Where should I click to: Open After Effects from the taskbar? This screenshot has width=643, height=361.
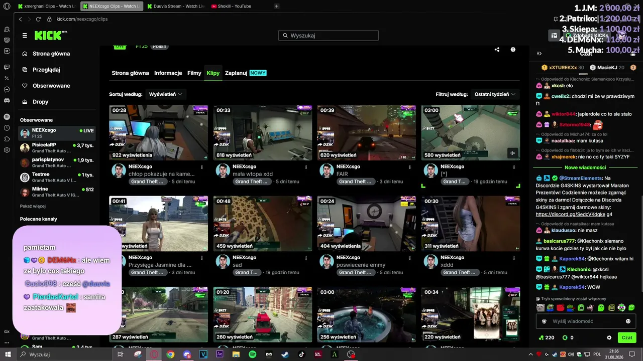220,354
